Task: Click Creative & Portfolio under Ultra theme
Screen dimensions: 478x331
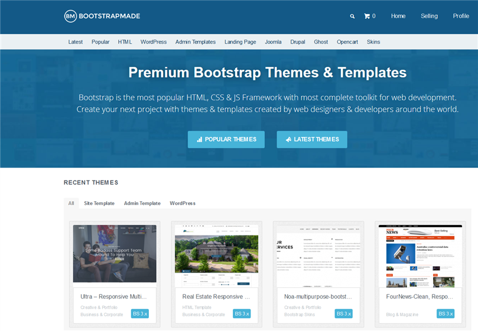Action: pos(99,307)
